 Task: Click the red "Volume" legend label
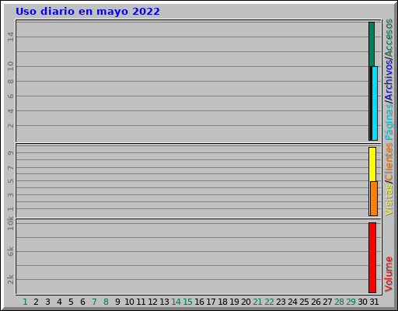389,274
